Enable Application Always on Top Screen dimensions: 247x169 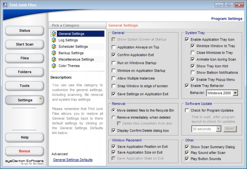click(114, 47)
